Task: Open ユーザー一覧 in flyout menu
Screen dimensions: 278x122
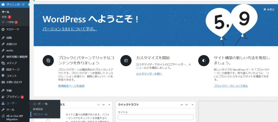Action: (x=40, y=104)
